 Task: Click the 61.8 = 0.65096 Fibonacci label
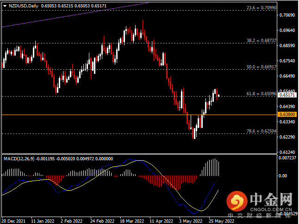click(261, 93)
